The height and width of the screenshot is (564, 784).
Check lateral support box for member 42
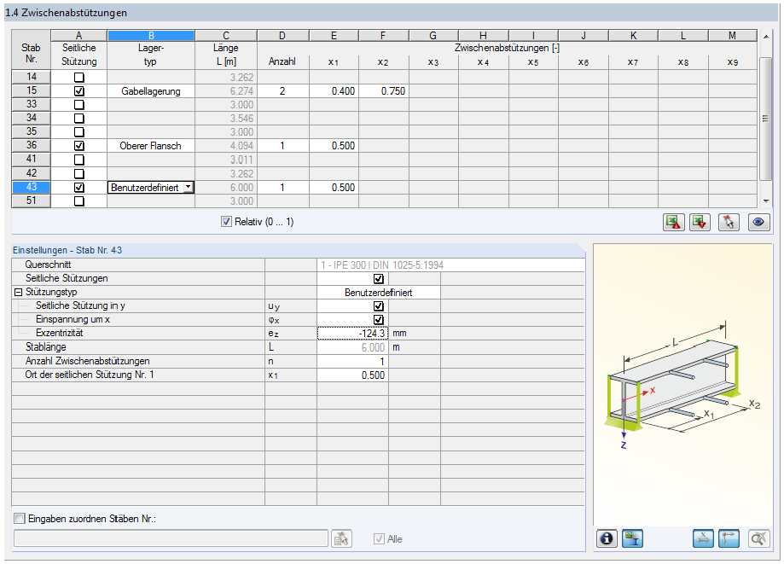(x=79, y=173)
